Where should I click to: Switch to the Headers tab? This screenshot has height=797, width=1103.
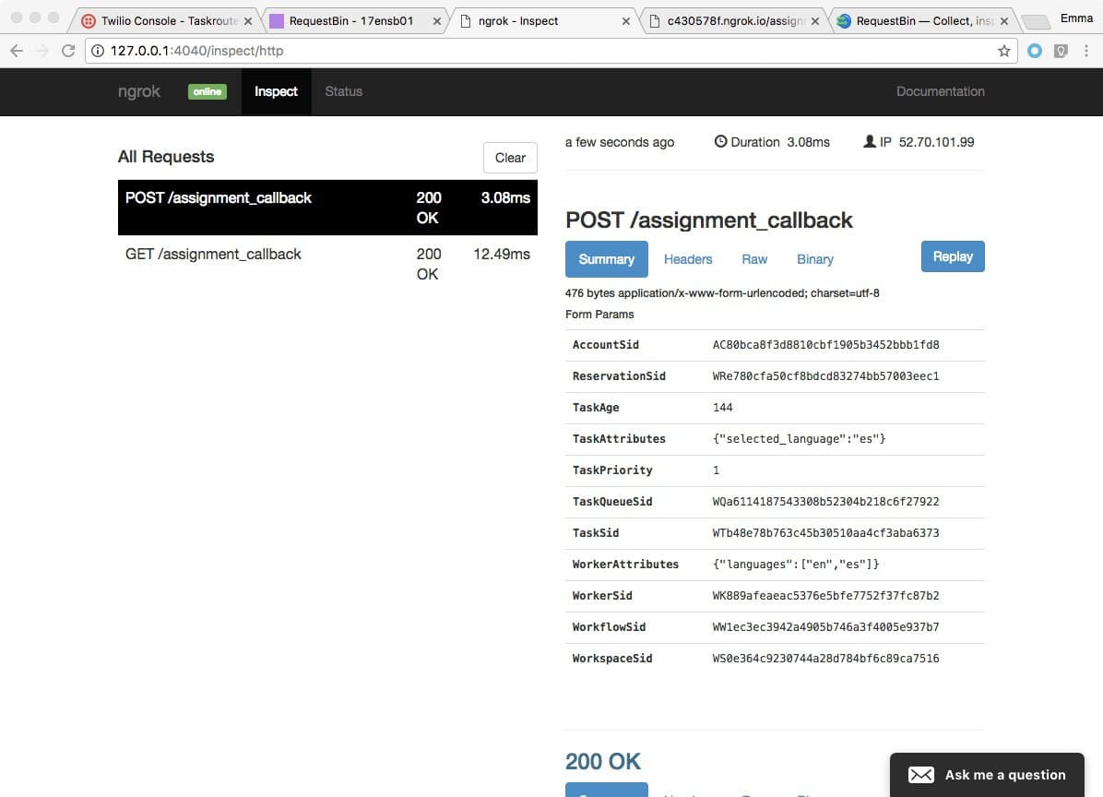(x=687, y=259)
